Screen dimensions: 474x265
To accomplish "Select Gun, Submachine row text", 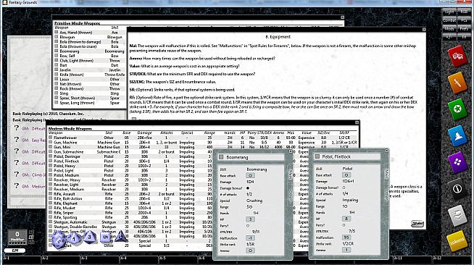I will tap(68, 151).
